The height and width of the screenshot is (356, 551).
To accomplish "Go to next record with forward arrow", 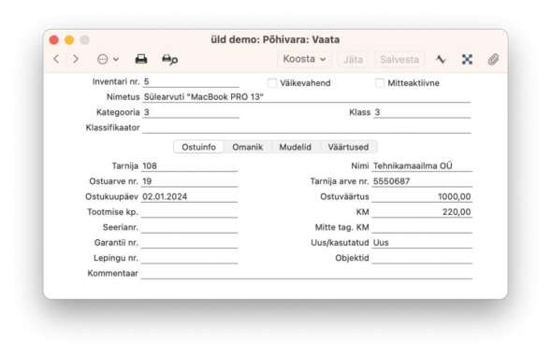I will click(76, 59).
